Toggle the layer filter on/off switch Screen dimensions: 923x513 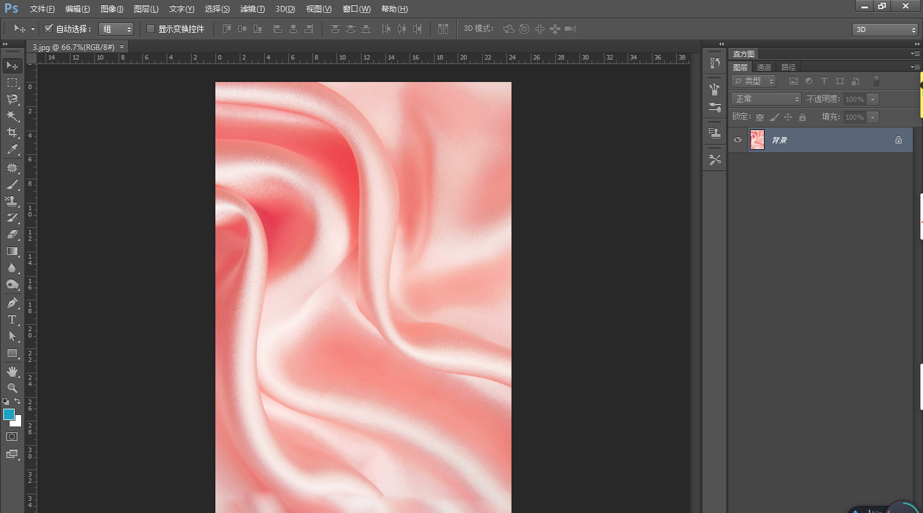click(x=876, y=81)
